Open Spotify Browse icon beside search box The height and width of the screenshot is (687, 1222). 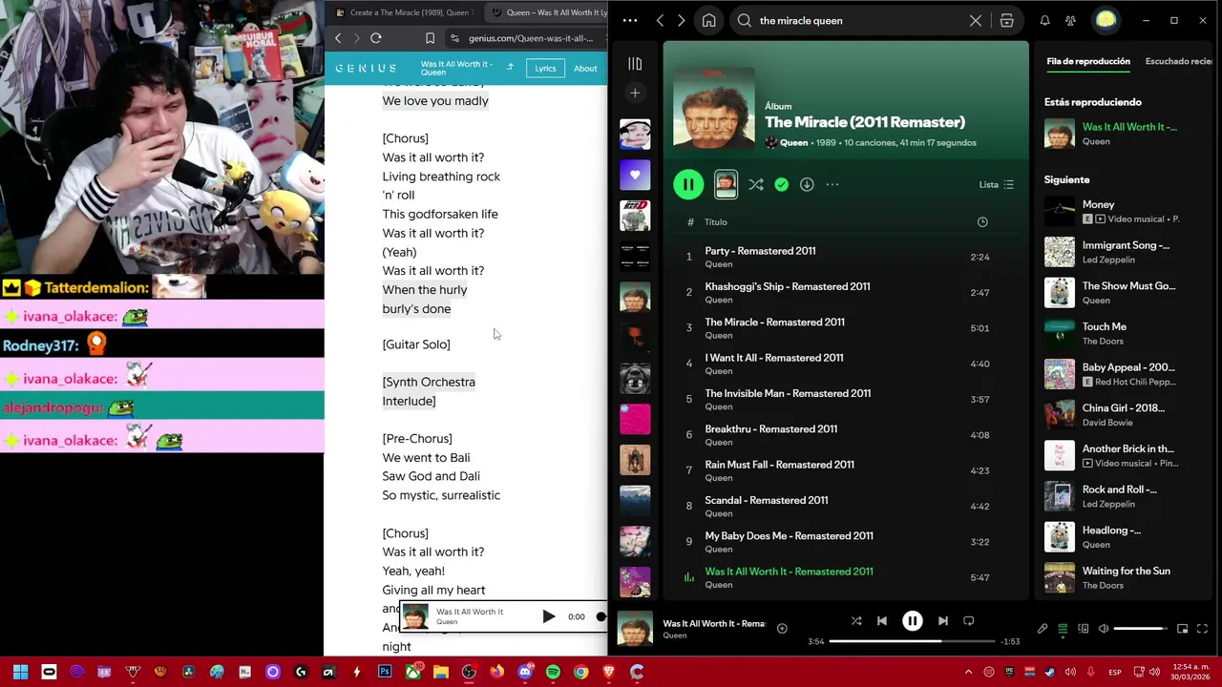(x=1006, y=20)
